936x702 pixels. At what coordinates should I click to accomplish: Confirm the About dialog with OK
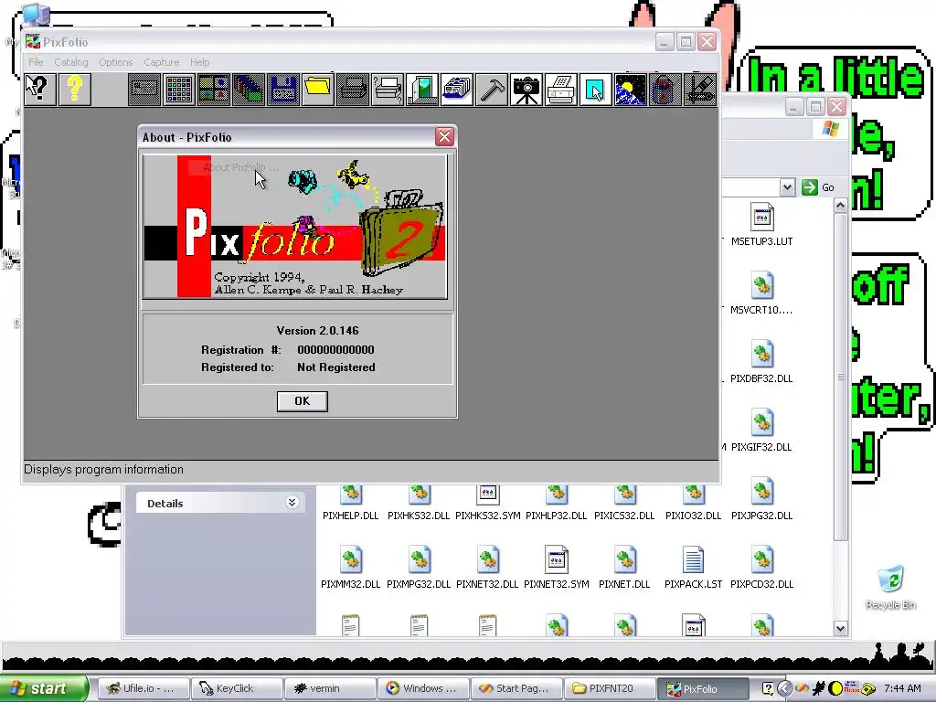(302, 401)
